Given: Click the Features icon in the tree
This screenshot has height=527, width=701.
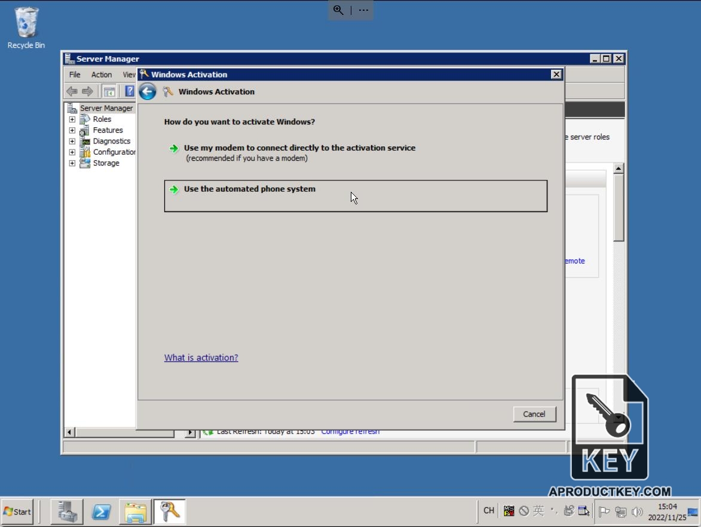Looking at the screenshot, I should 84,130.
